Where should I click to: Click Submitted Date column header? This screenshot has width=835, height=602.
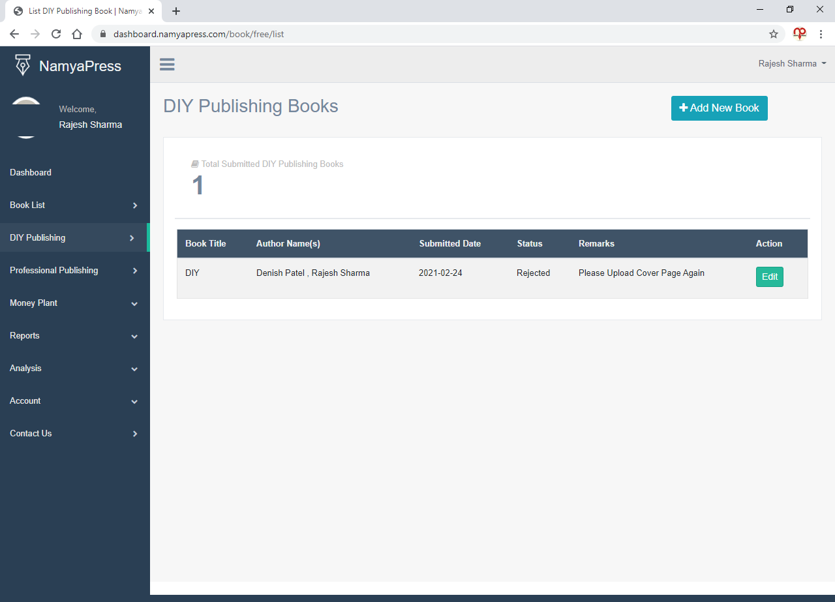tap(450, 243)
